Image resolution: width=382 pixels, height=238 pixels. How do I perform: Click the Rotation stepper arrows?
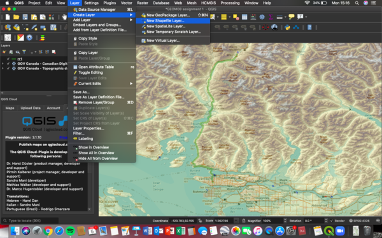pos(326,221)
